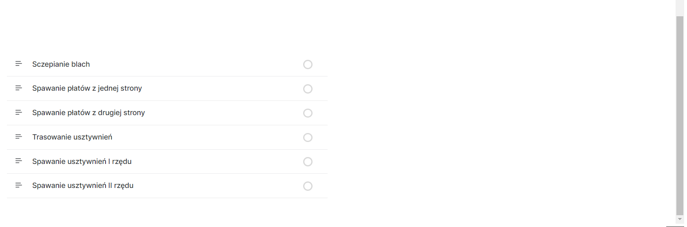The width and height of the screenshot is (687, 227).
Task: Click list icon beside Sczepianie blach
Action: point(18,64)
